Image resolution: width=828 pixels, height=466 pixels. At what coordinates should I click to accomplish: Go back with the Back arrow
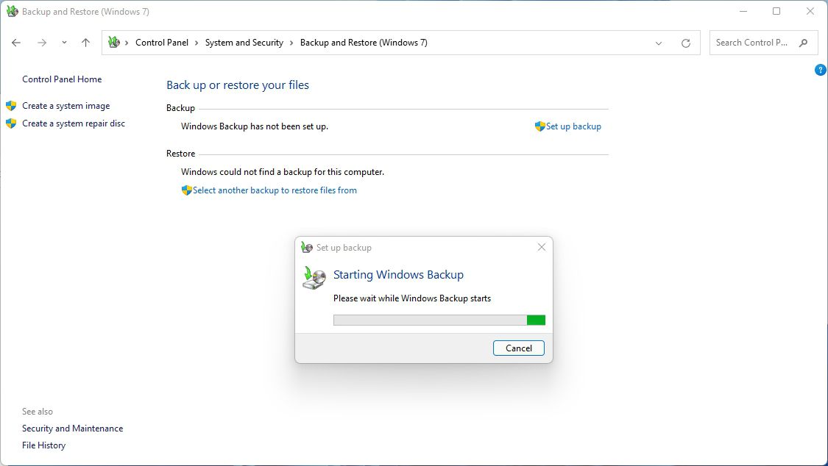click(x=16, y=43)
